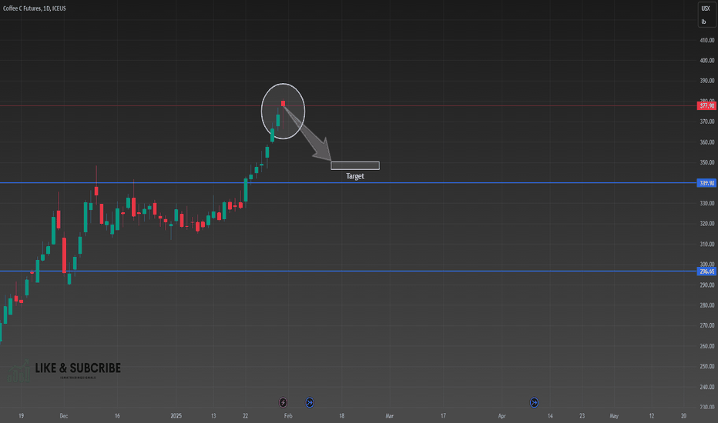
Task: Open the blue arrow marker nearest Apr
Action: (x=534, y=402)
